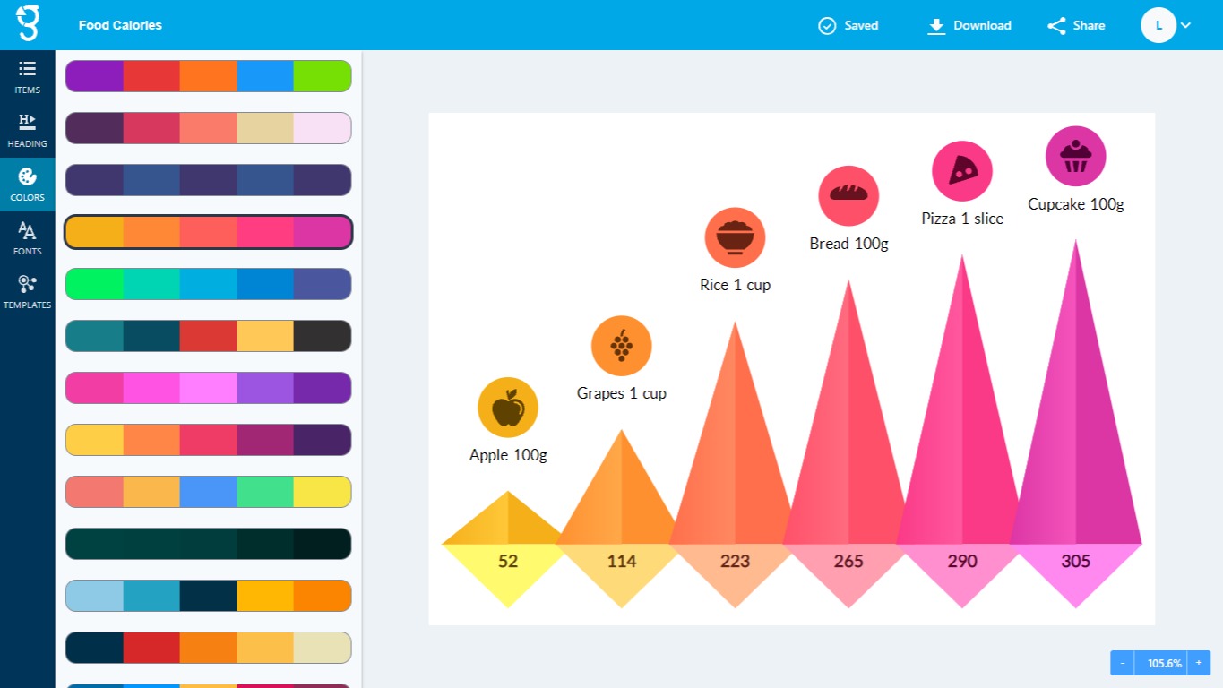Screen dimensions: 1223x688
Task: Zoom out with the minus button
Action: [1123, 663]
